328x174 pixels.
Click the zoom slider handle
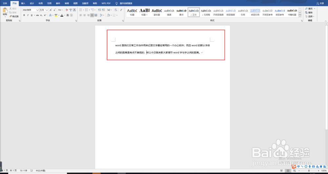309,171
